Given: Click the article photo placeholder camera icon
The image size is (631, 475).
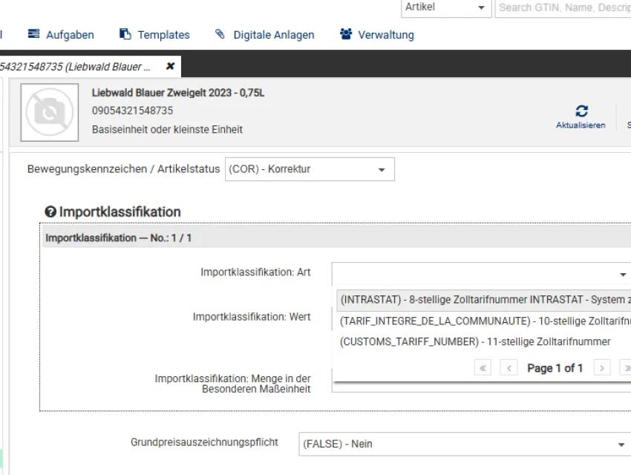Looking at the screenshot, I should [49, 113].
